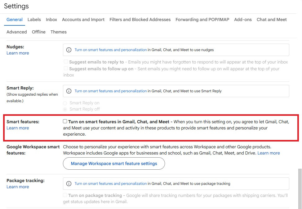Open Learn more under Smart features

[x=18, y=128]
